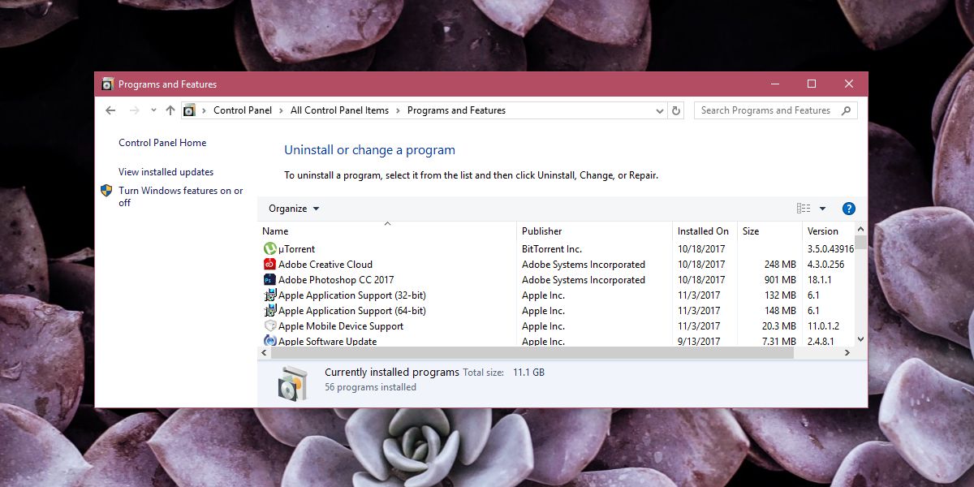Click the BitTorrent Inc. publisher cell

point(552,249)
